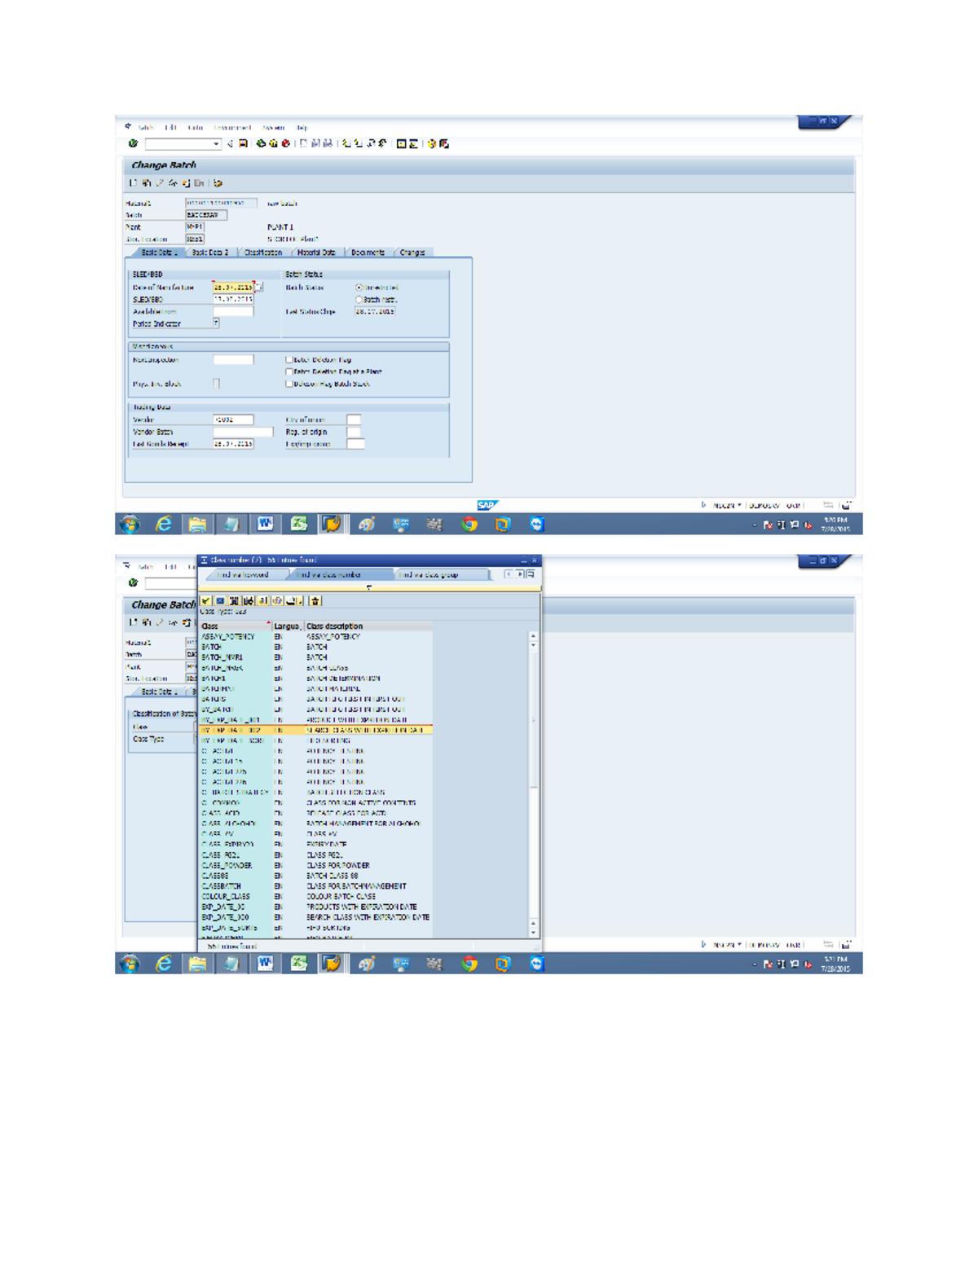The width and height of the screenshot is (978, 1265).
Task: Switch to the Material Data tab
Action: coord(316,253)
